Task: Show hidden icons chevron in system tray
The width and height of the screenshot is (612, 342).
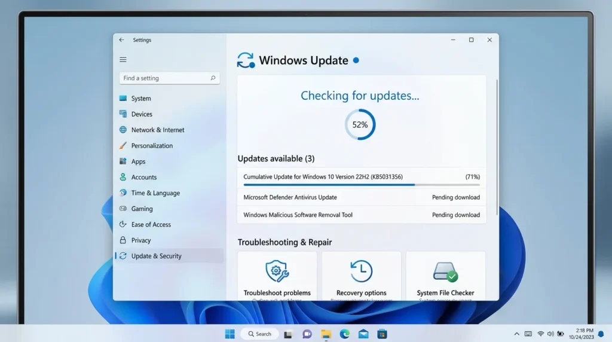Action: [517, 334]
